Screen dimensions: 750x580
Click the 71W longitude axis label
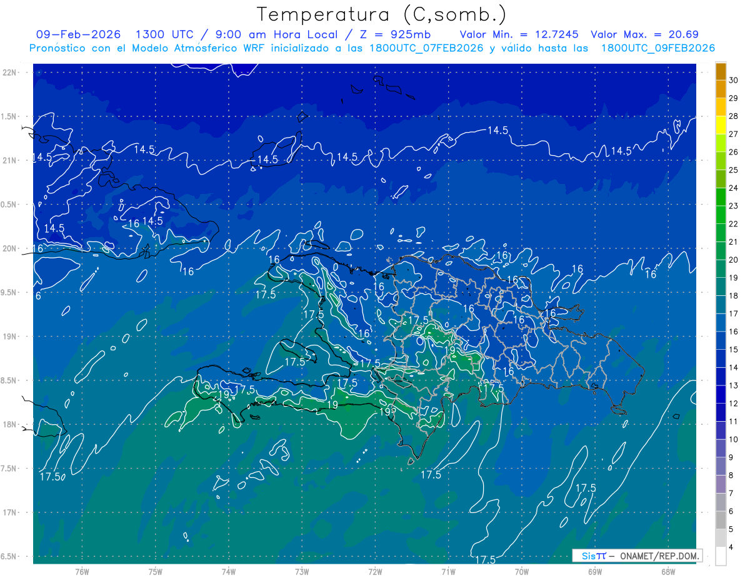(x=448, y=571)
